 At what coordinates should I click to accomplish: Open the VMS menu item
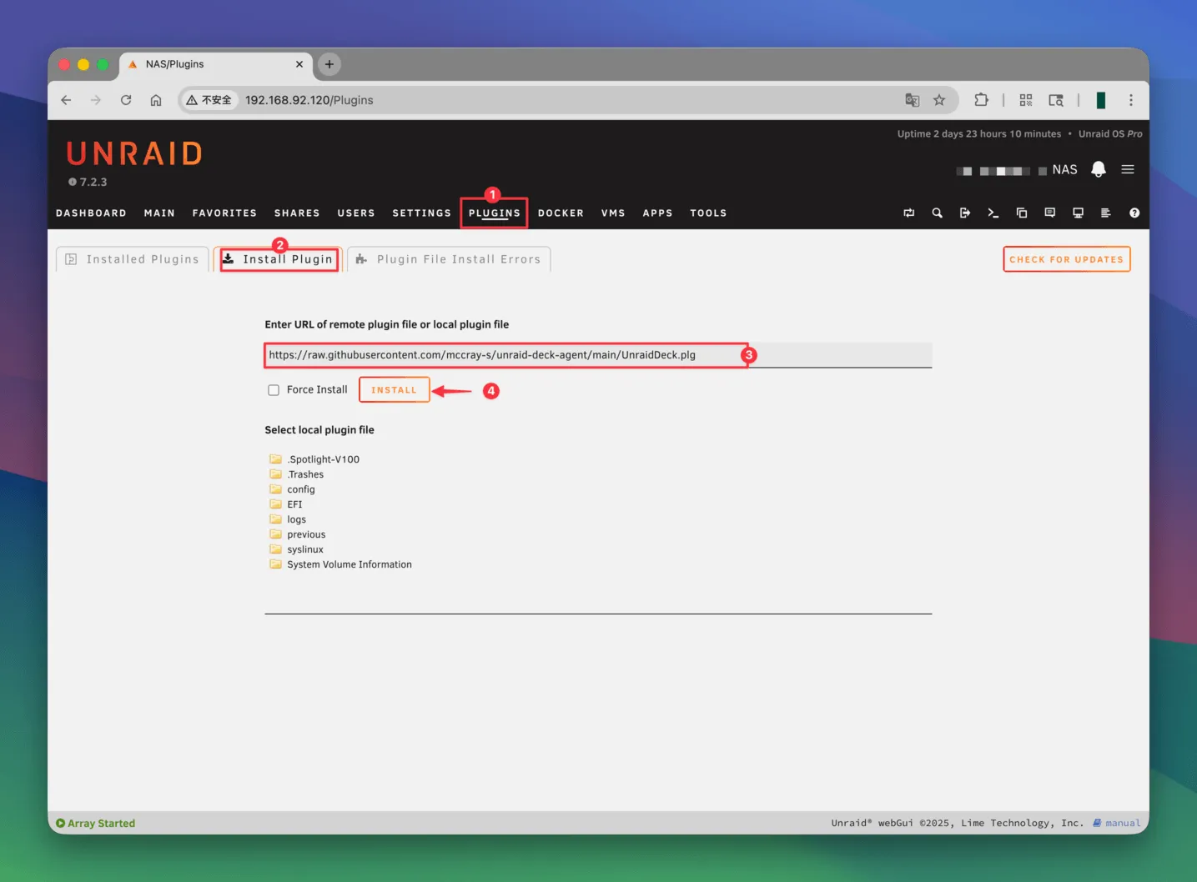click(613, 213)
